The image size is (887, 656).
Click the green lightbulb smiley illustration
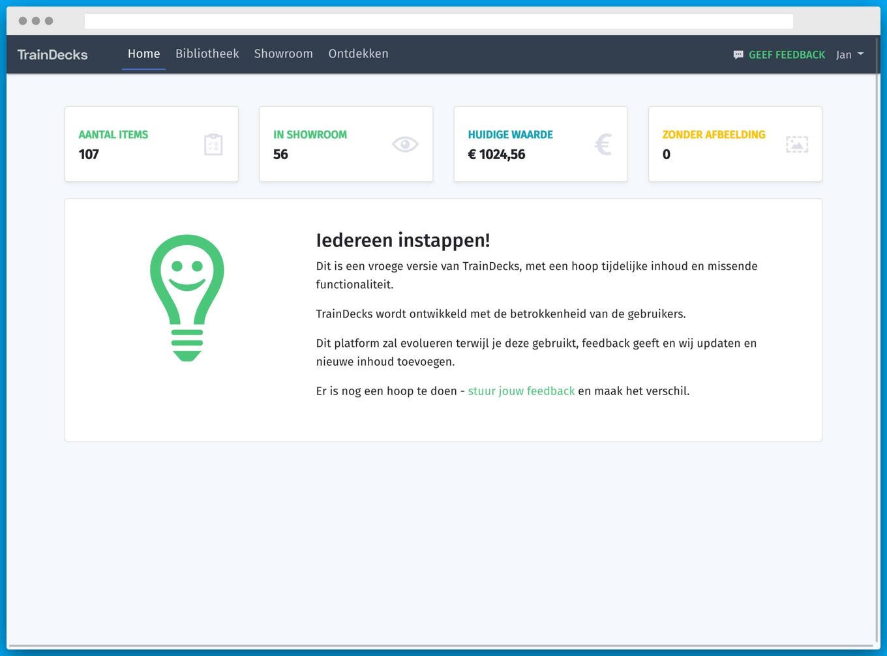click(x=187, y=298)
